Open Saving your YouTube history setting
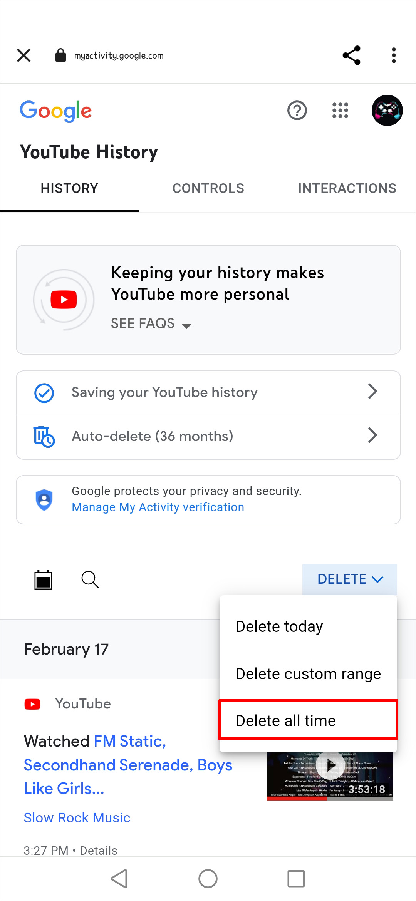Screen dimensions: 416x901 point(208,393)
